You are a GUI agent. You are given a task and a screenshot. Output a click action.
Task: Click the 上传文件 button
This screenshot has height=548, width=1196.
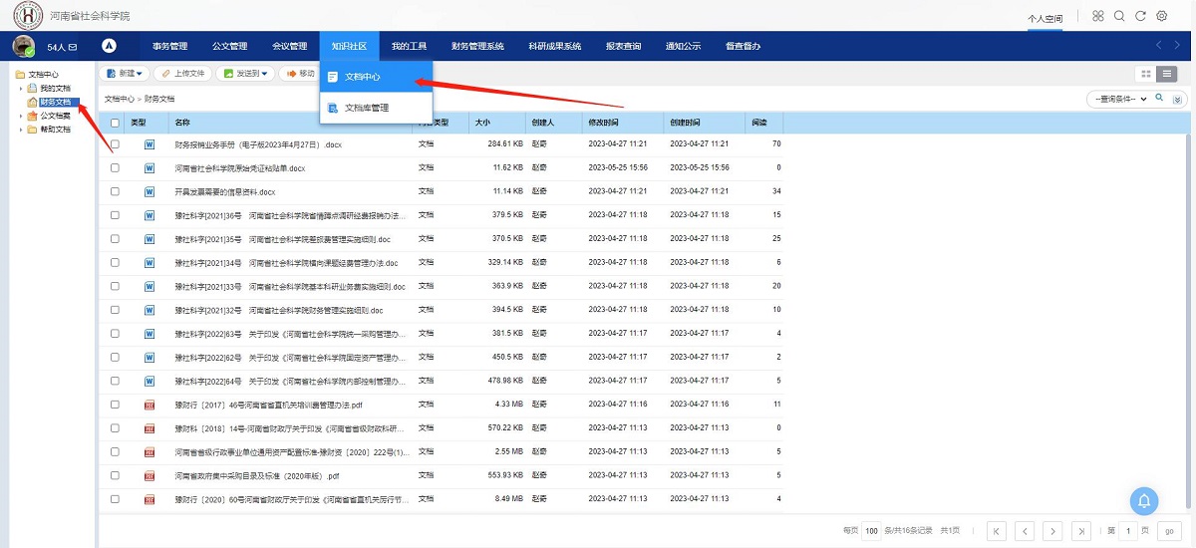[x=182, y=73]
